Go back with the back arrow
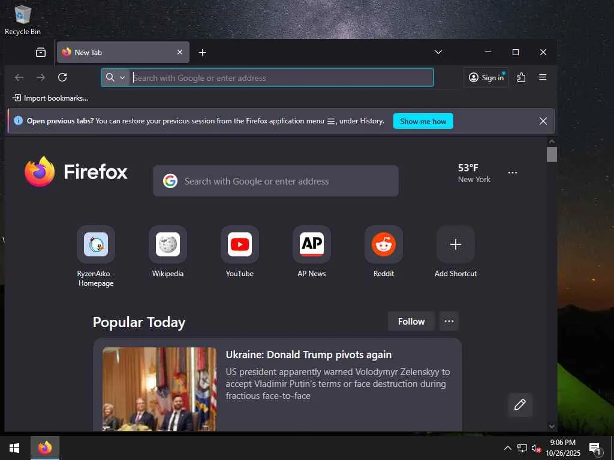Screen dimensions: 614x460 click(19, 77)
